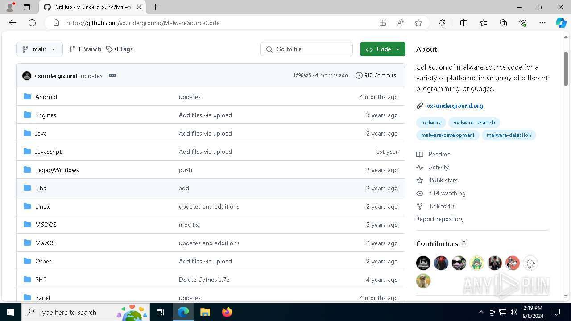Click the branch icon next to 1 Branch
This screenshot has height=321, width=571.
[x=72, y=49]
